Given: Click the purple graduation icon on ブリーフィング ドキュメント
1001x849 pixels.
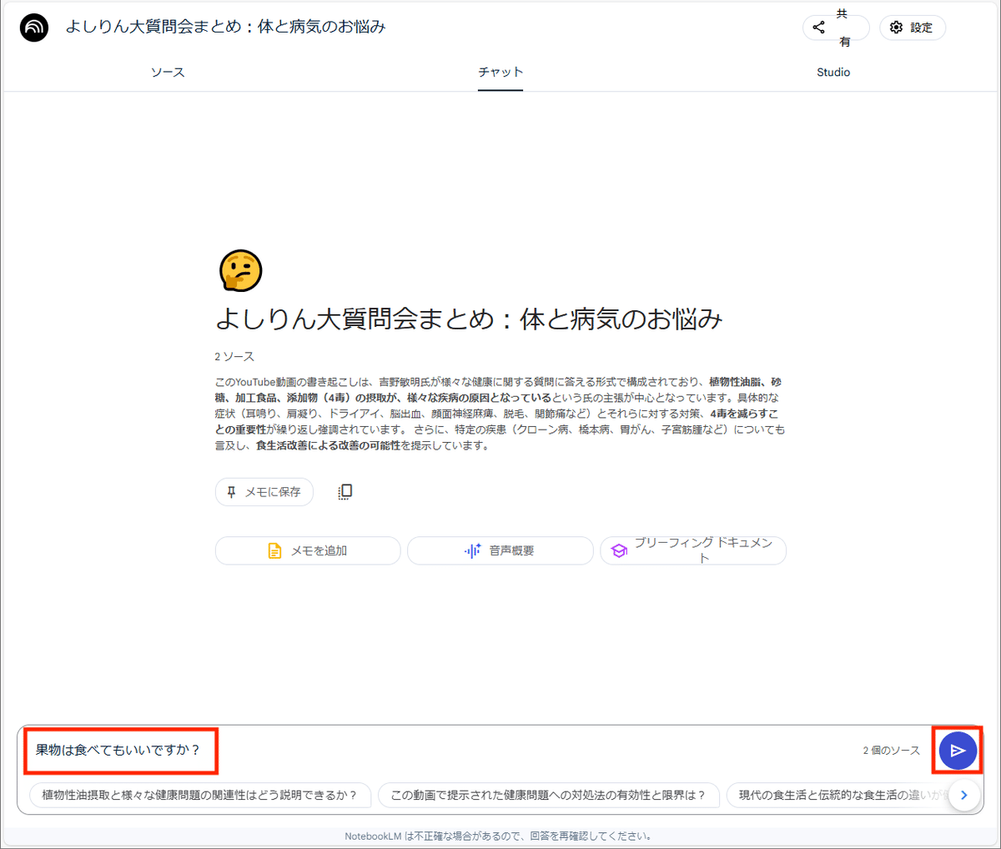Looking at the screenshot, I should [x=618, y=550].
